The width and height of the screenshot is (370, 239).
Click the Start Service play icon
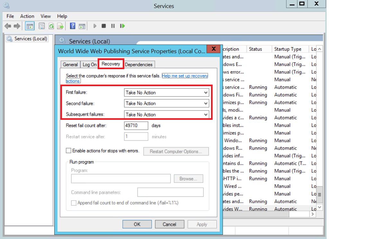point(95,26)
